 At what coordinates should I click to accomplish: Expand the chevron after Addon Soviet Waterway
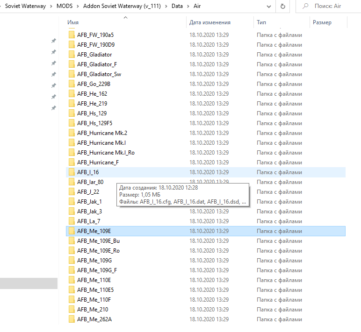point(166,6)
